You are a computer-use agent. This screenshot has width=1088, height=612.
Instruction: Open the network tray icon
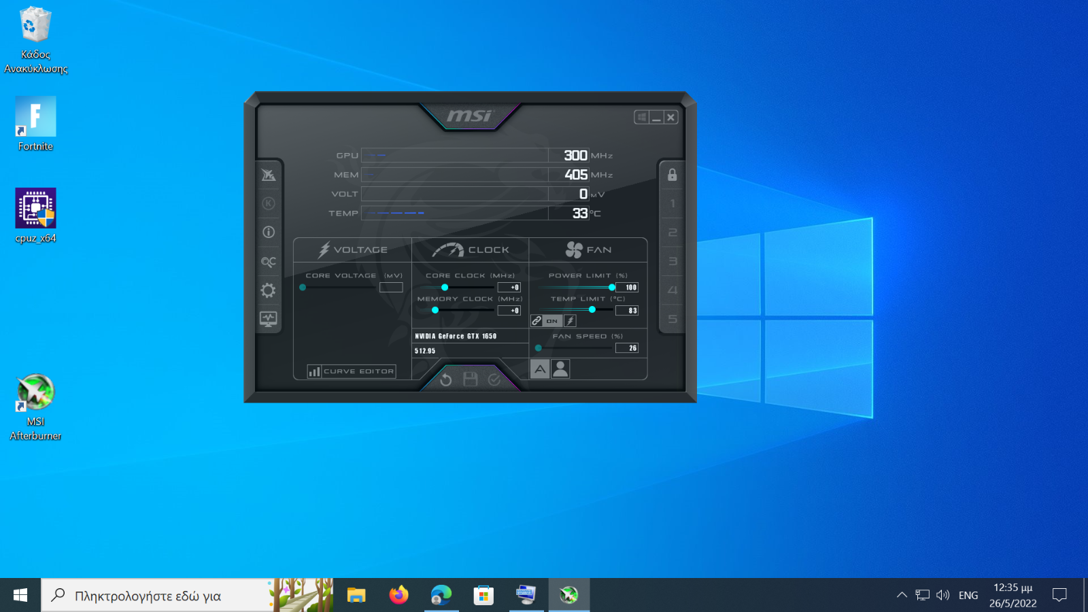(x=922, y=595)
